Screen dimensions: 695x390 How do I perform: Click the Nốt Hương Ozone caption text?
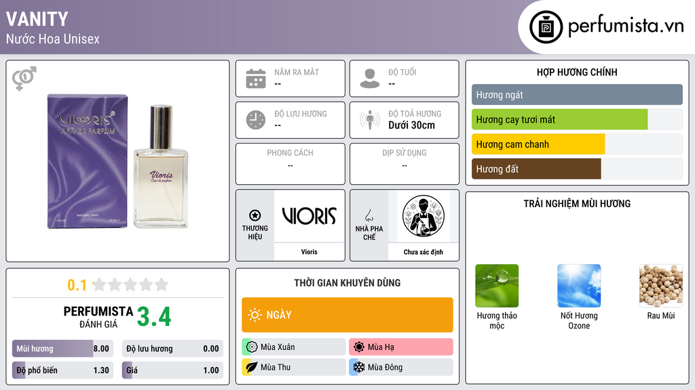click(579, 320)
